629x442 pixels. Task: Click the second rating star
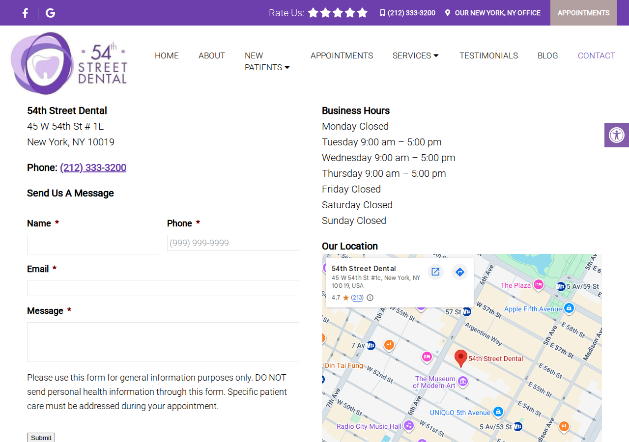(x=325, y=13)
